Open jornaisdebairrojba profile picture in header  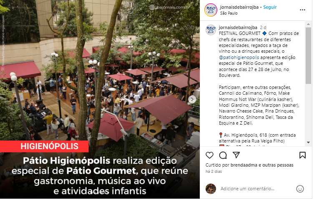point(211,10)
